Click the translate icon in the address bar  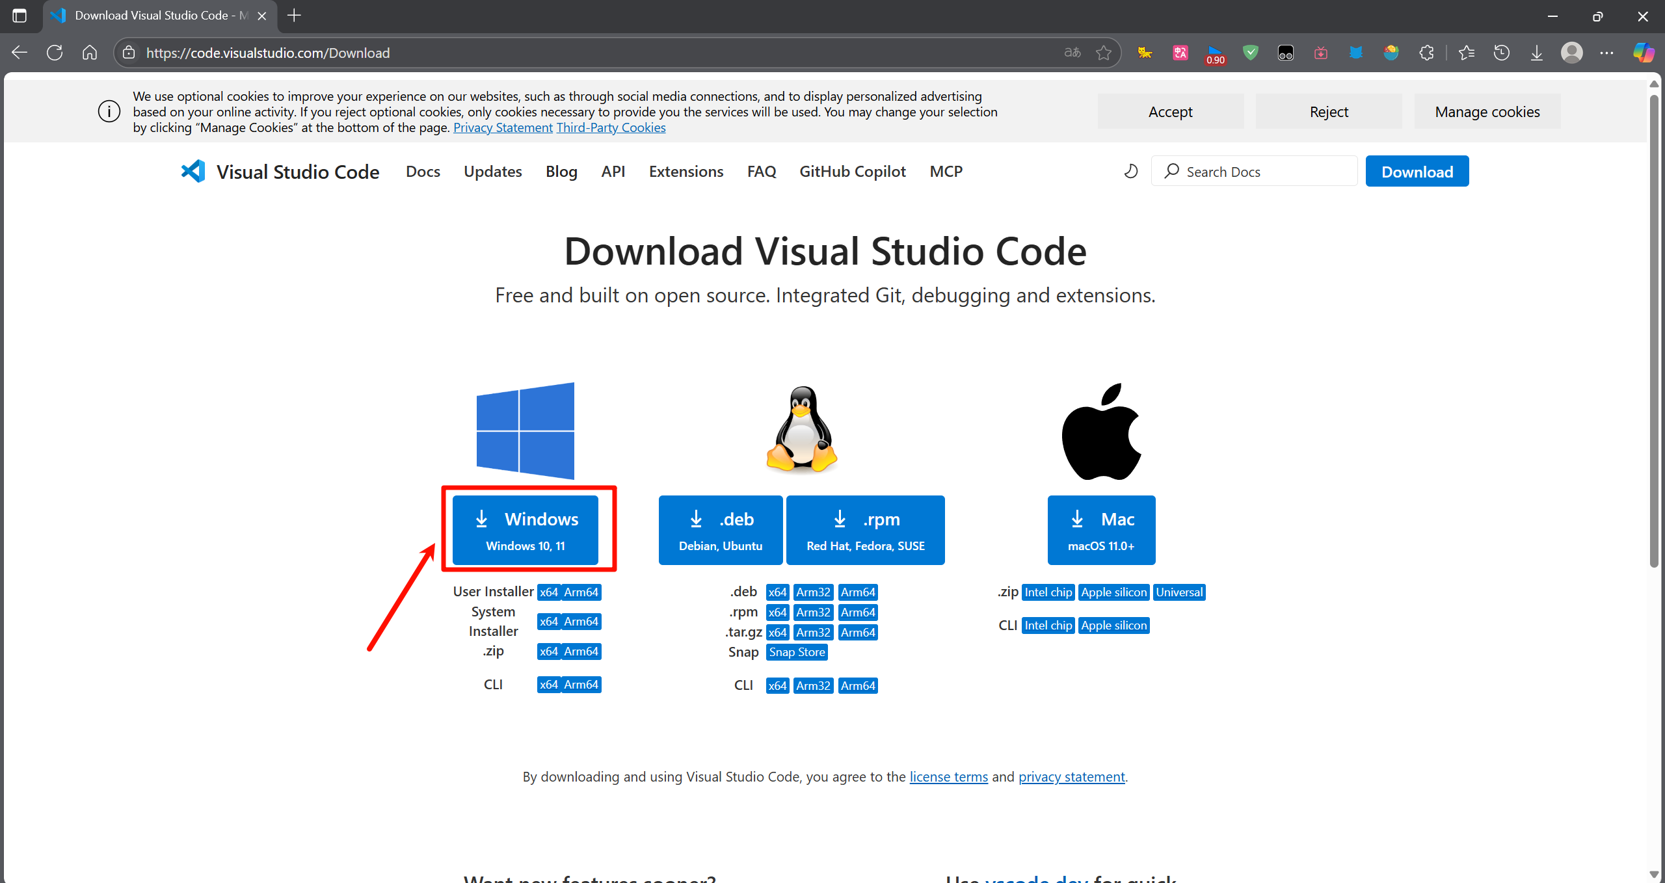1072,53
